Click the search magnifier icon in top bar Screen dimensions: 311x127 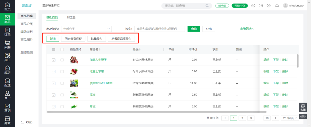click(x=207, y=6)
